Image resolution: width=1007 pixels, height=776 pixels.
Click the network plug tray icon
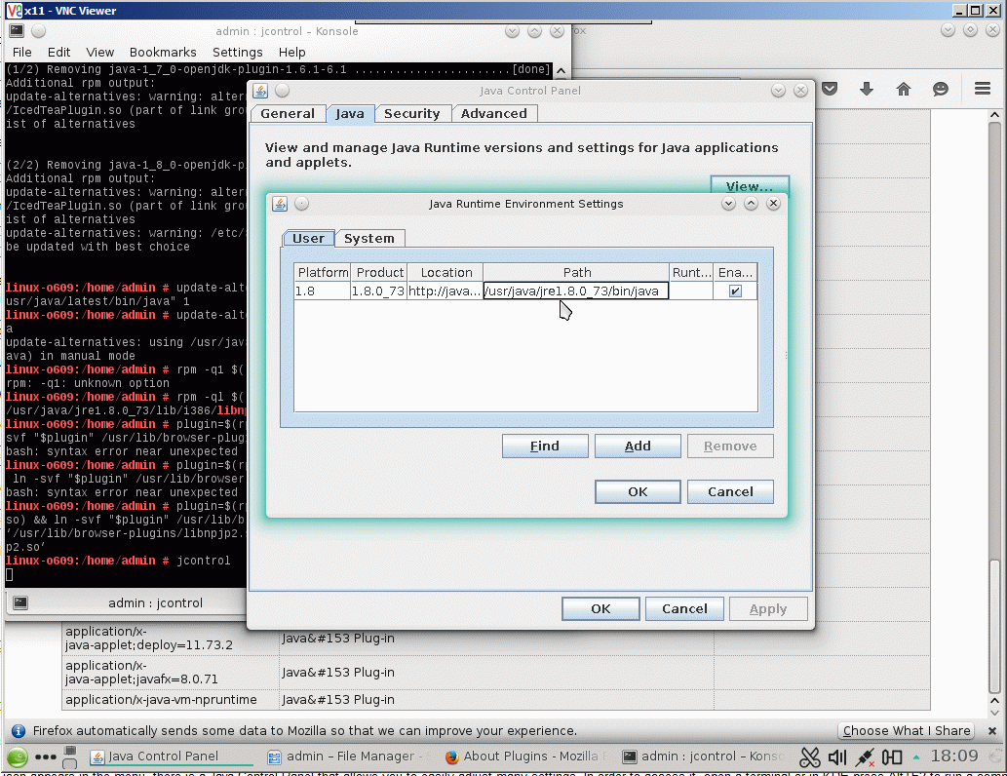865,757
